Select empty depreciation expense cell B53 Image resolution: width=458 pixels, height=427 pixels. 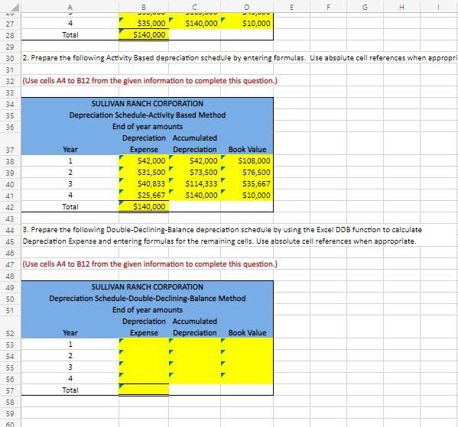pyautogui.click(x=144, y=344)
